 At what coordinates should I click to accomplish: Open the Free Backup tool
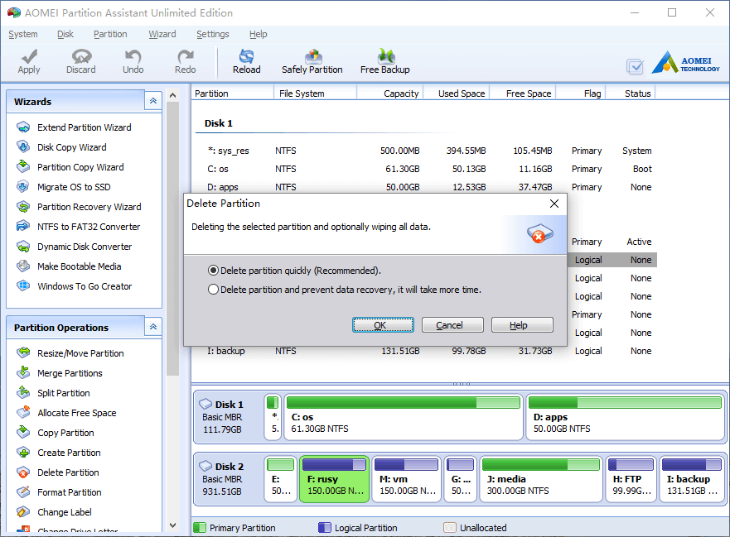pyautogui.click(x=385, y=61)
